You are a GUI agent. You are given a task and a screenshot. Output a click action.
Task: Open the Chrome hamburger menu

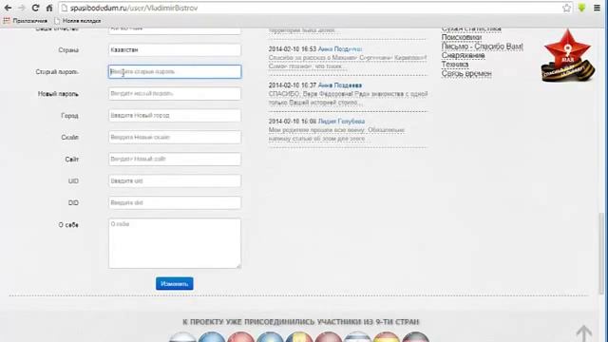point(597,8)
